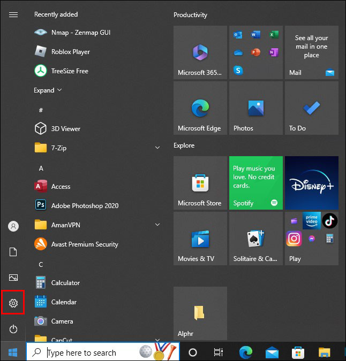Open the hamburger menu in Start
The height and width of the screenshot is (361, 346).
(13, 15)
